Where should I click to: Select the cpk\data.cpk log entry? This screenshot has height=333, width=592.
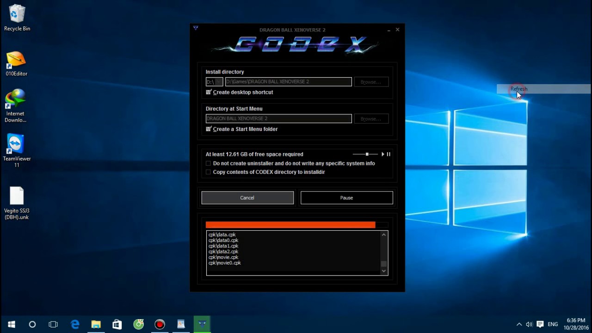[x=222, y=235]
